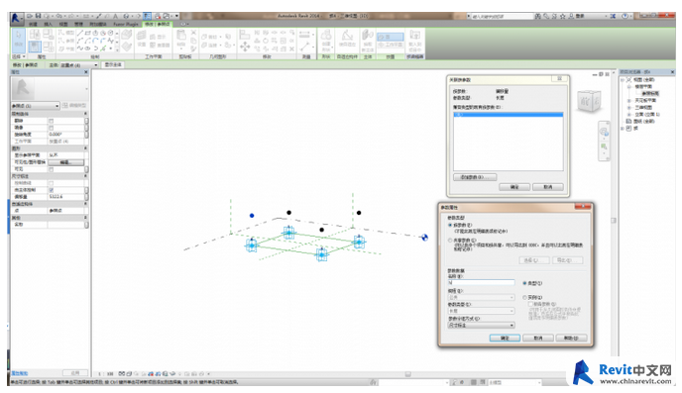The height and width of the screenshot is (393, 682).
Task: Switch to the 管理 ribbon tab
Action: pyautogui.click(x=78, y=25)
